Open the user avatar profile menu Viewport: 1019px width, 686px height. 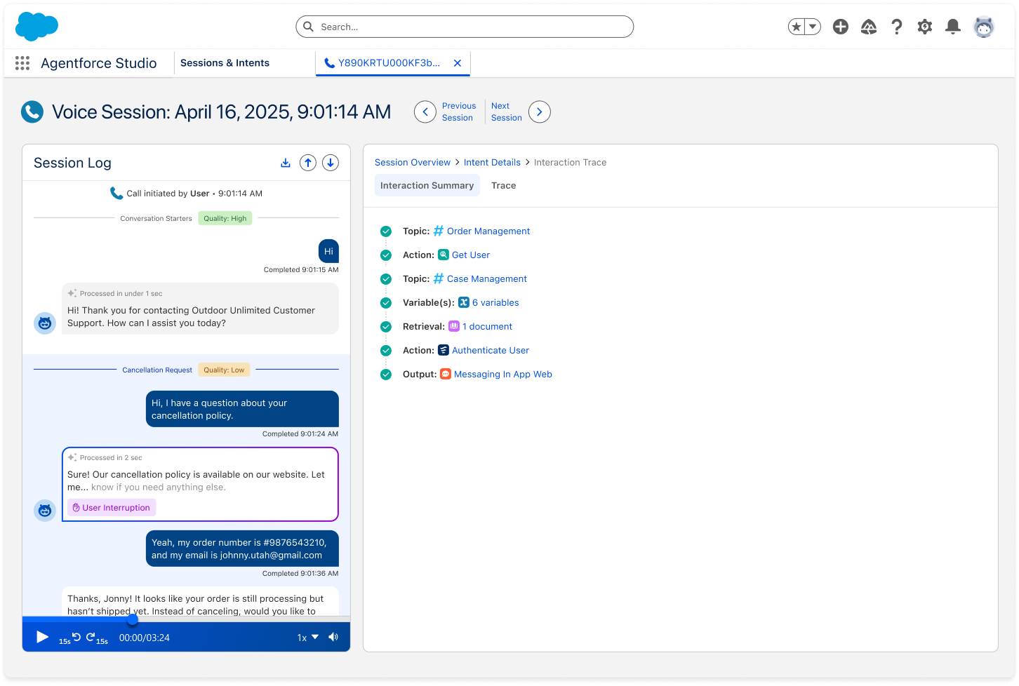point(984,27)
